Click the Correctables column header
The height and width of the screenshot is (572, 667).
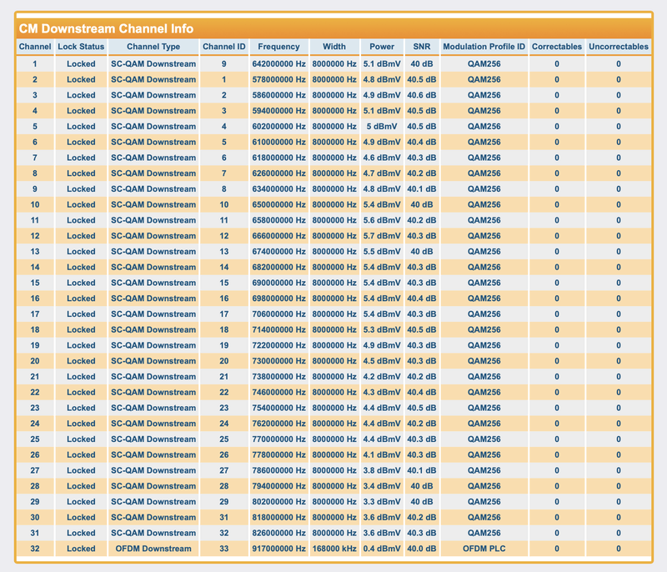click(556, 47)
